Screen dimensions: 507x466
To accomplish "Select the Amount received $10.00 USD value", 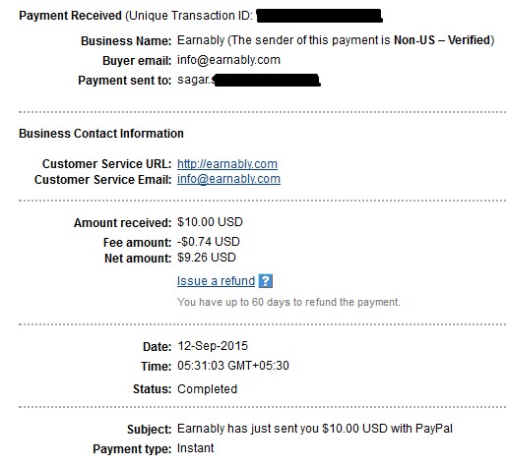I will [210, 222].
